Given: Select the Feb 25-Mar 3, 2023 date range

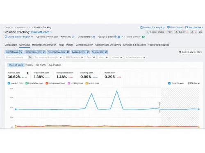Looking at the screenshot, I should 190,52.
